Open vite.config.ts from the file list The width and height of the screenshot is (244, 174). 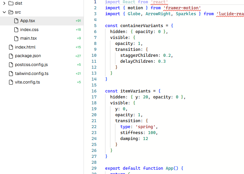pyautogui.click(x=27, y=82)
